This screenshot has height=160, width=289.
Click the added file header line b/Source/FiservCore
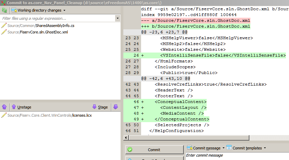tap(196, 26)
